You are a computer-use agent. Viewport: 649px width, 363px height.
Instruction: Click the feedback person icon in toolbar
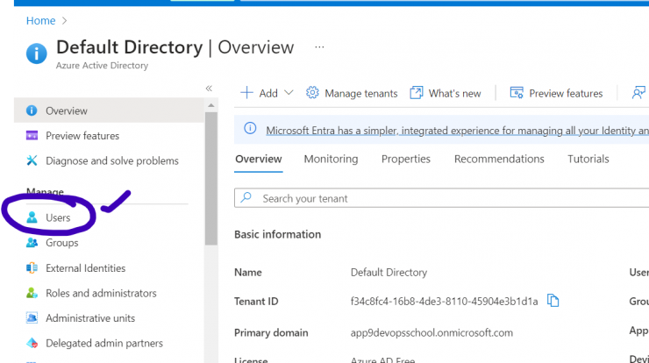(x=638, y=93)
